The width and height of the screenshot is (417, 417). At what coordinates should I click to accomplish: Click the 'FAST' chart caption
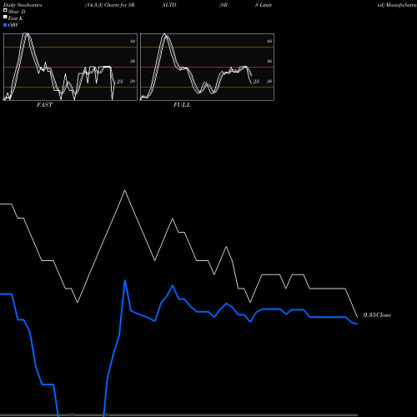click(x=44, y=105)
